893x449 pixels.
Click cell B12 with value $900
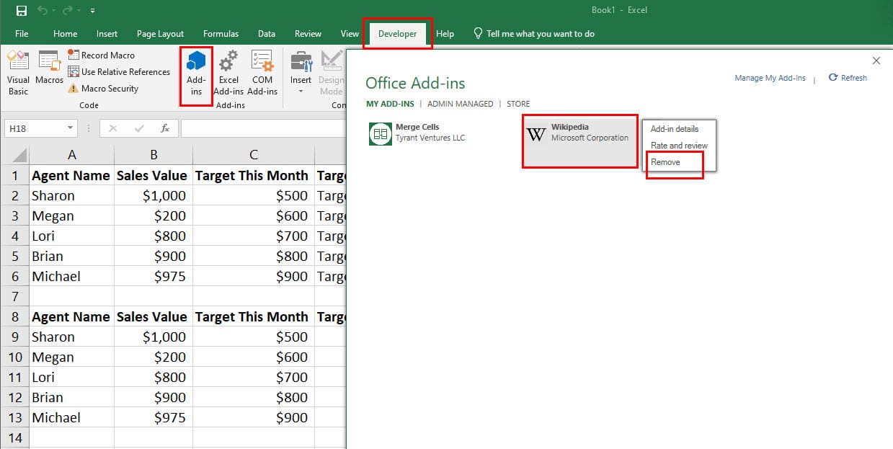coord(154,397)
